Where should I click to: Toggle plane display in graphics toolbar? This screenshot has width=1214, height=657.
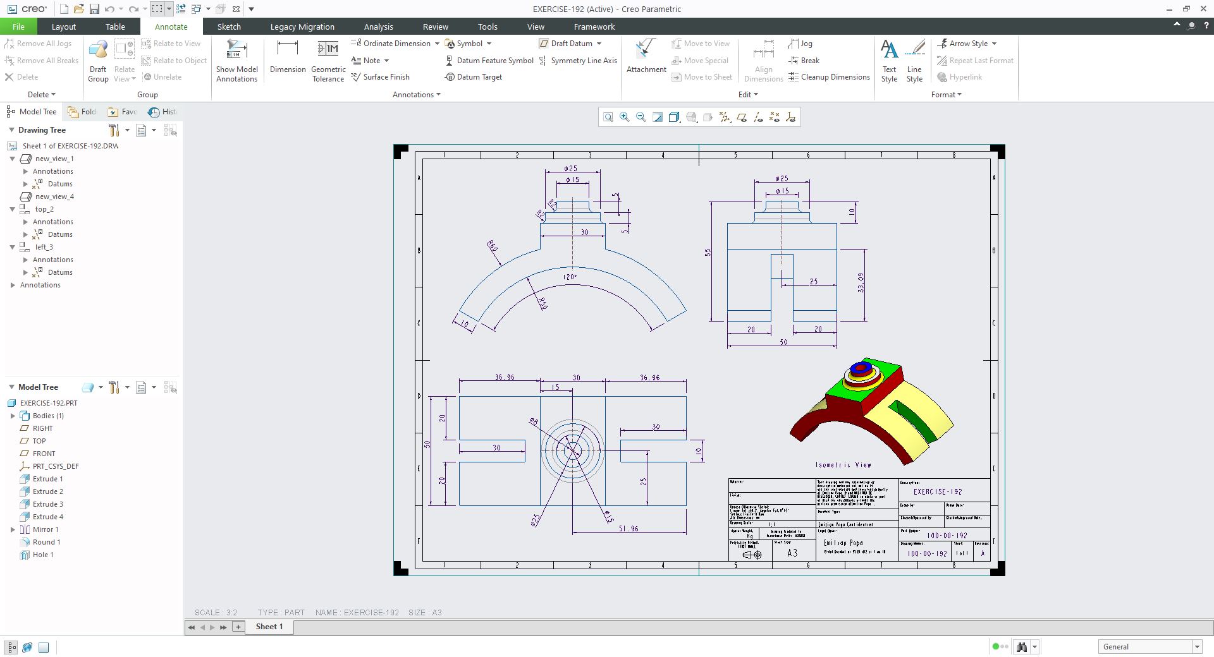pos(741,117)
